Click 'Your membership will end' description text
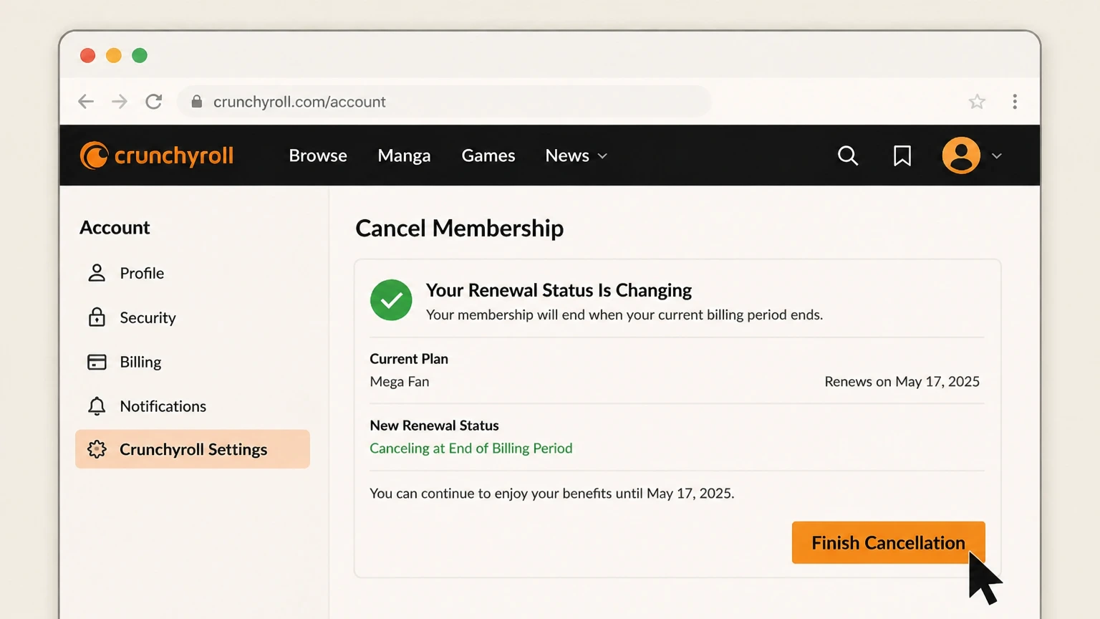 [624, 315]
